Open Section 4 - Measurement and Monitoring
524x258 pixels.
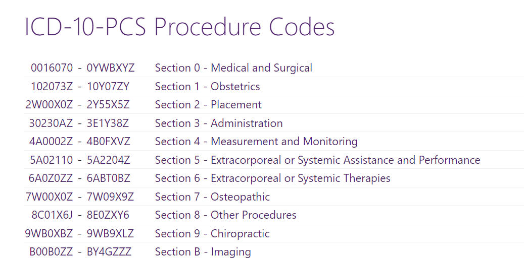[256, 142]
